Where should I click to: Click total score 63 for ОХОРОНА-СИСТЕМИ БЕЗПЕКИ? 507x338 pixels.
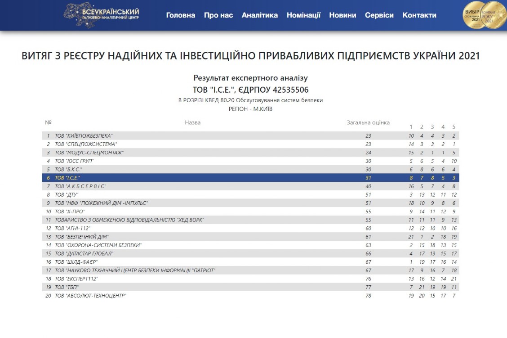pyautogui.click(x=368, y=245)
